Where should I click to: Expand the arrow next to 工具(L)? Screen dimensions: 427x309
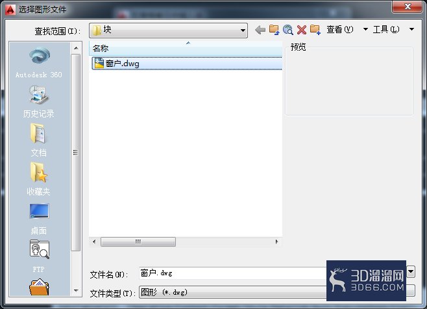(x=411, y=29)
